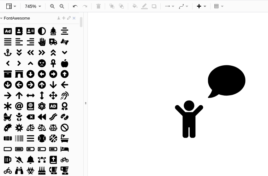Select the adjust half-circle icon shape
Screen dimensions: 268x176
(42, 31)
